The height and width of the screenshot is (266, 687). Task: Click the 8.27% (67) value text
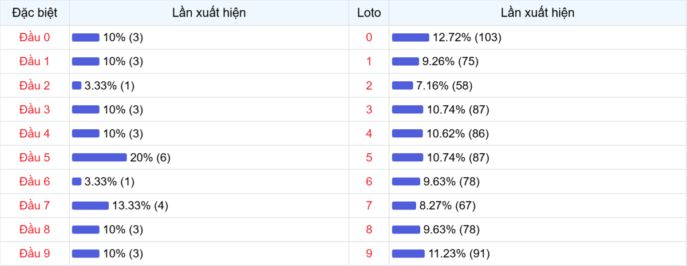coord(447,205)
